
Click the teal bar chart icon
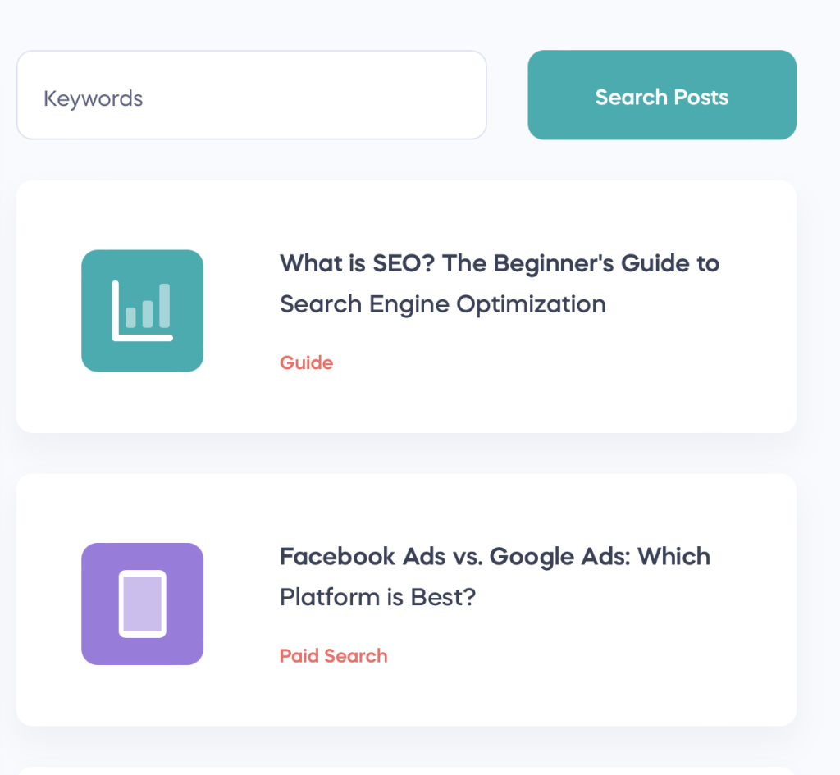(142, 311)
